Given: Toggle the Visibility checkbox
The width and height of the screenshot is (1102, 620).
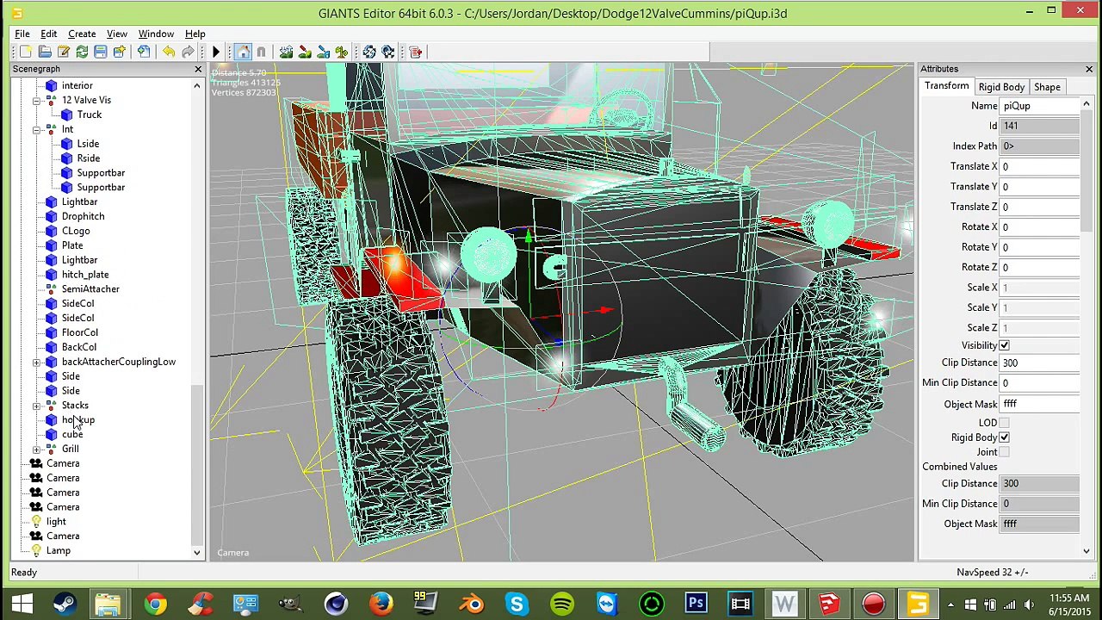Looking at the screenshot, I should 1004,345.
